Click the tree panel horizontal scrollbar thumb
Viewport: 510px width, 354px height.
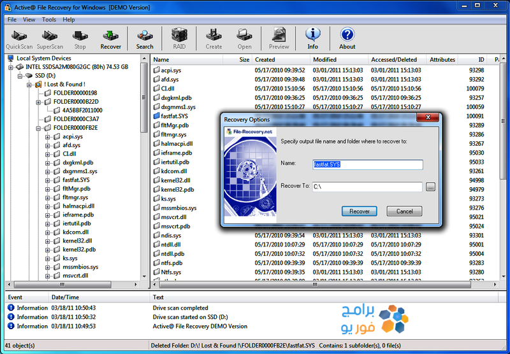tap(62, 285)
